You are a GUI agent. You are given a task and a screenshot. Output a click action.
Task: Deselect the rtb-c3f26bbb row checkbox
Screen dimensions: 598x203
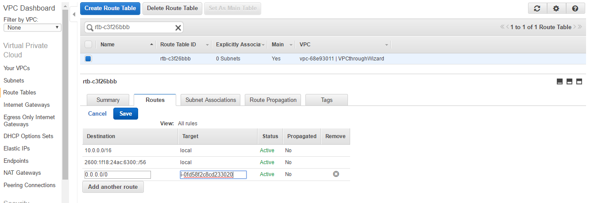pos(88,59)
